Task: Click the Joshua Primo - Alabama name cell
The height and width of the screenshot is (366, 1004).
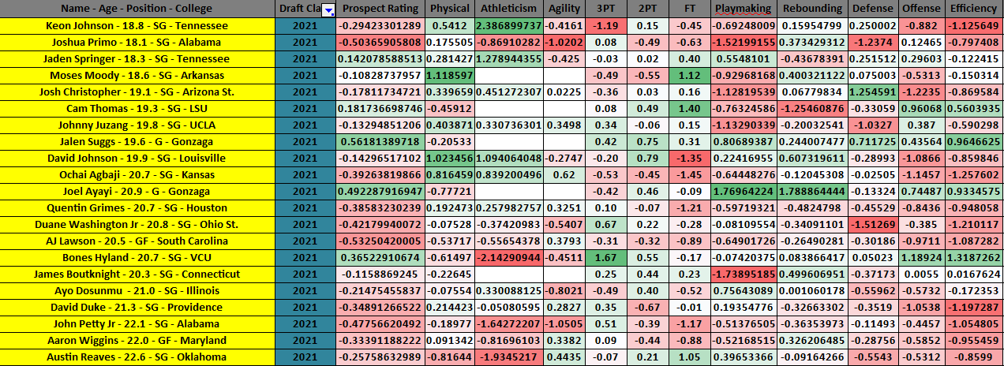Action: (x=139, y=43)
